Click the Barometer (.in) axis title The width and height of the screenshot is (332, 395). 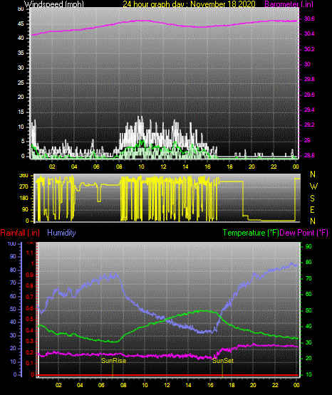tap(289, 4)
